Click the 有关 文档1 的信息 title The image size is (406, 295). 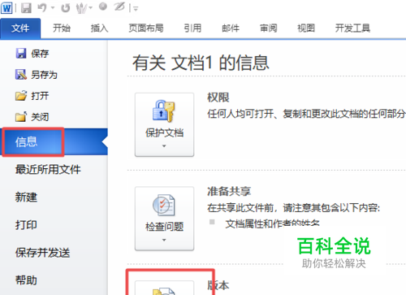pos(201,63)
